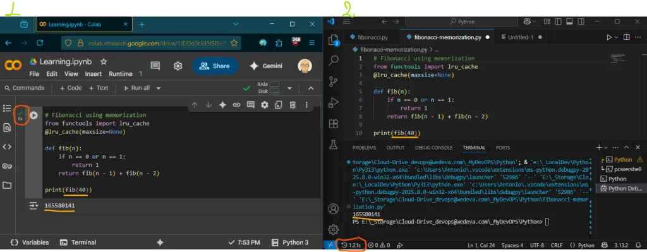Image resolution: width=647 pixels, height=252 pixels.
Task: Expand the new terminal launch profile dropdown
Action: point(606,148)
